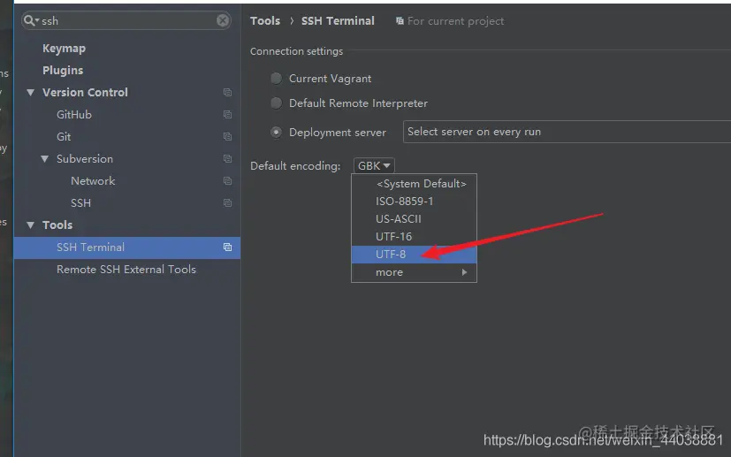Open Subversion SSH settings

(x=80, y=203)
